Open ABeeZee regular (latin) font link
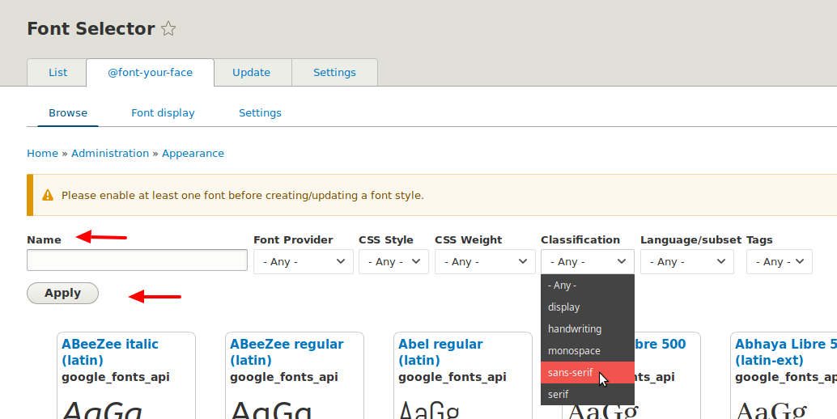The image size is (837, 419). click(287, 353)
